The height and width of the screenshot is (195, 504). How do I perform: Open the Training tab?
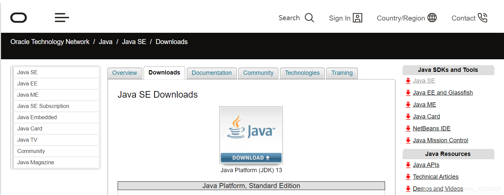point(342,73)
